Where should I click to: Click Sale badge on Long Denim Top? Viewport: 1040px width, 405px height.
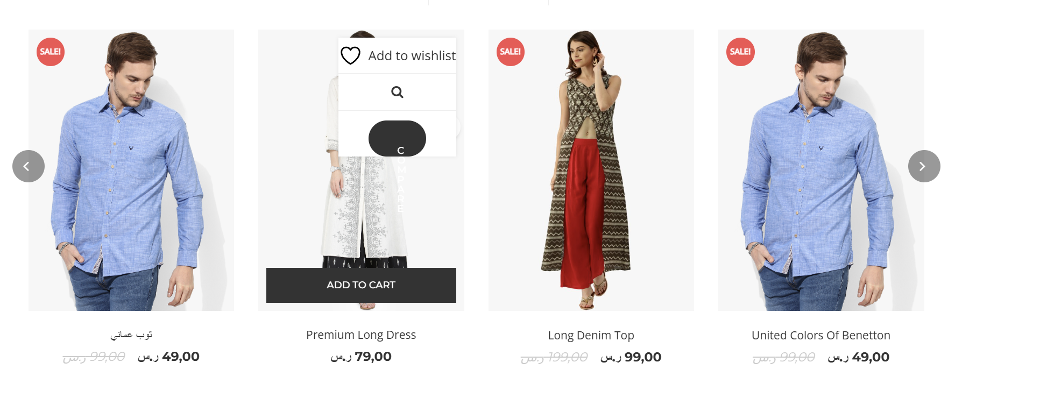pos(511,52)
